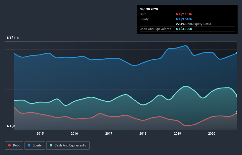This screenshot has height=155, width=242.
Task: Click the teal Cash endpoint marker
Action: click(x=237, y=96)
